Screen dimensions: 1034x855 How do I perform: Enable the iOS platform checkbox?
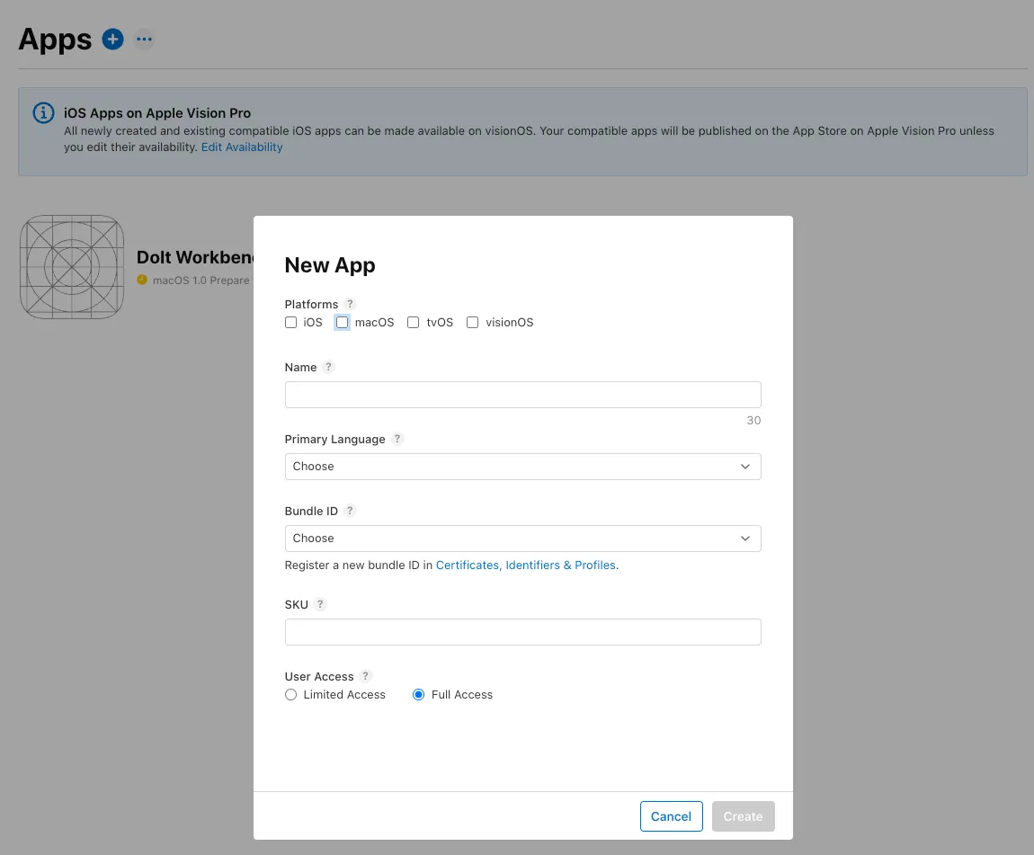click(x=290, y=322)
